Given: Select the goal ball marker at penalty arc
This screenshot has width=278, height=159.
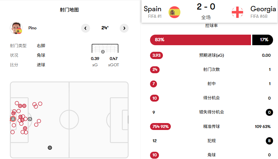Looking at the screenshot, I should click(30, 119).
